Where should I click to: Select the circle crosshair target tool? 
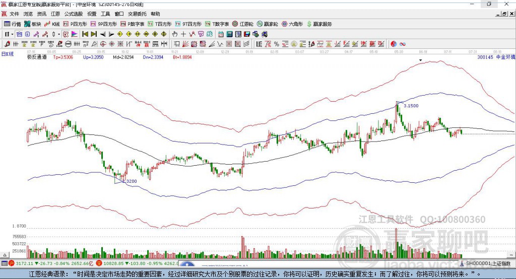[103, 44]
